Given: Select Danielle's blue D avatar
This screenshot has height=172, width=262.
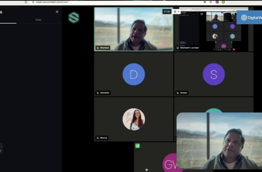Looking at the screenshot, I should 133,74.
